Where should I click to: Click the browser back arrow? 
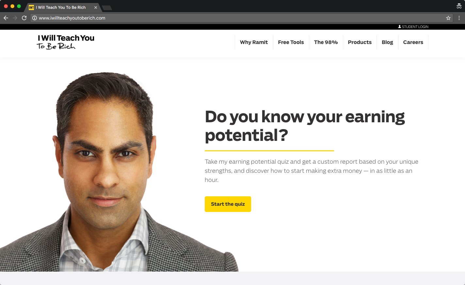(x=6, y=18)
